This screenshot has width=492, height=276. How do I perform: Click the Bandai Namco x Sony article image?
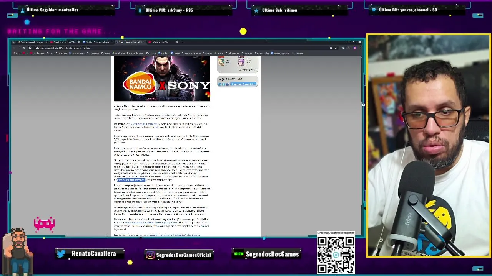pos(162,79)
